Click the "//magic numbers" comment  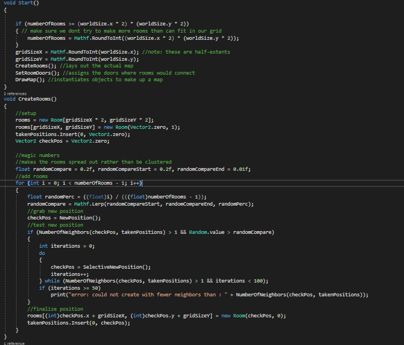[38, 155]
